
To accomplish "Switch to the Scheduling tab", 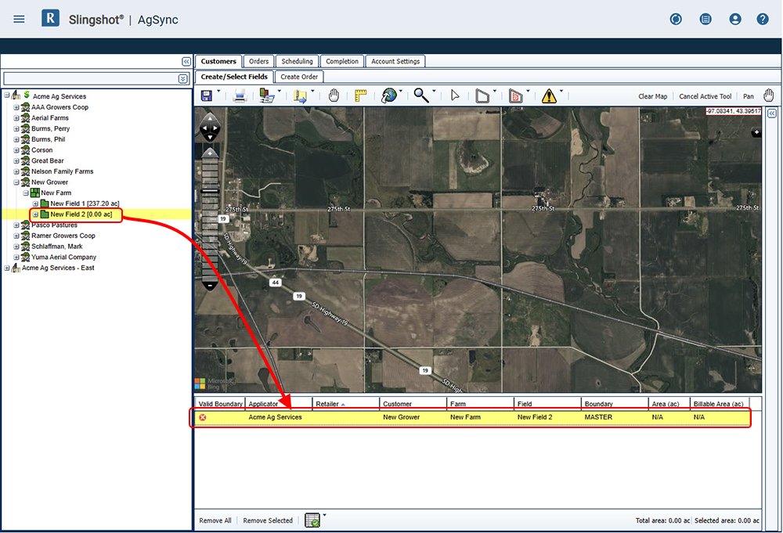I will [x=297, y=61].
